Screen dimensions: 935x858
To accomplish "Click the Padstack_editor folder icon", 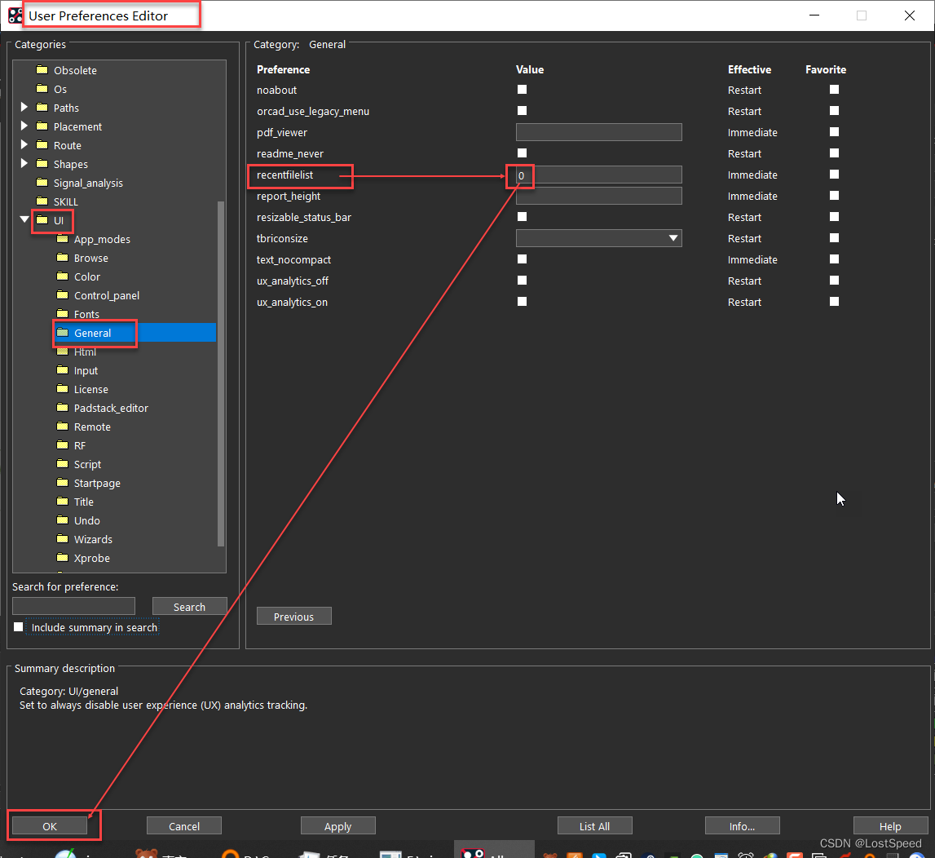I will click(62, 408).
